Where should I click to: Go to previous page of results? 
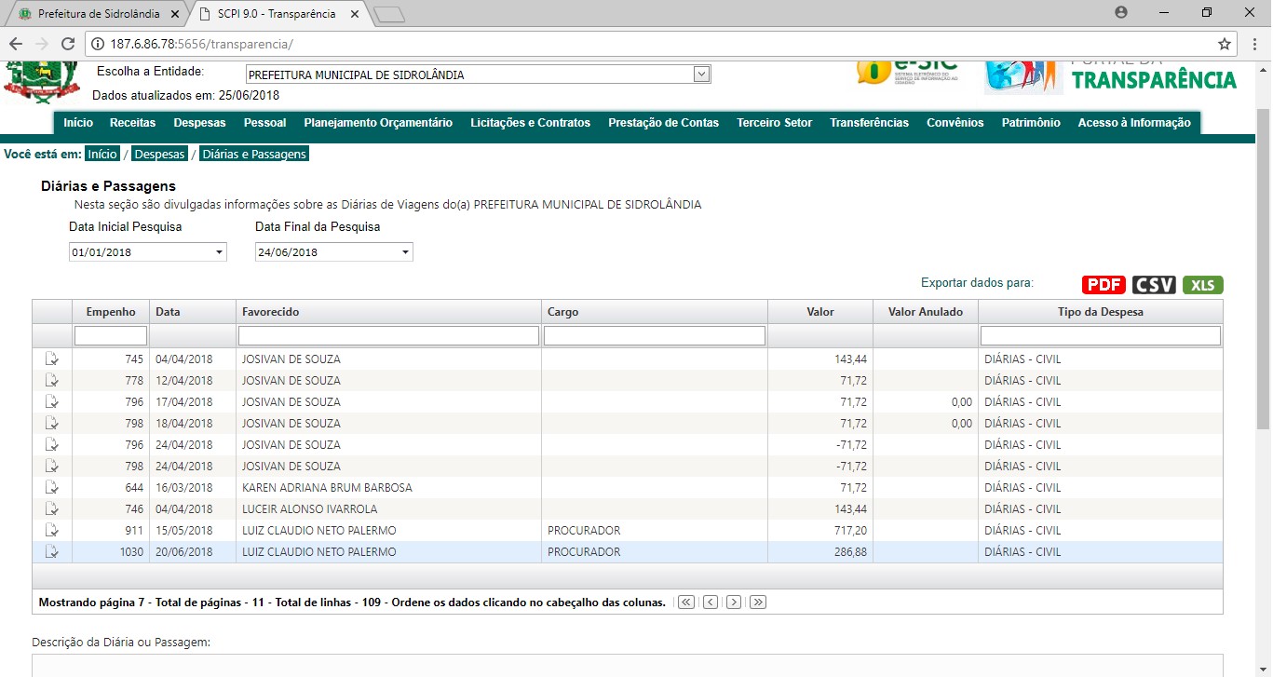pyautogui.click(x=711, y=602)
